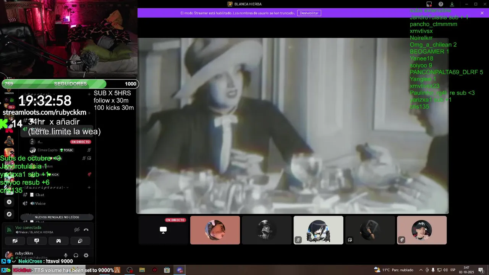Dismiss the streamer mode banner with X

coord(482,13)
